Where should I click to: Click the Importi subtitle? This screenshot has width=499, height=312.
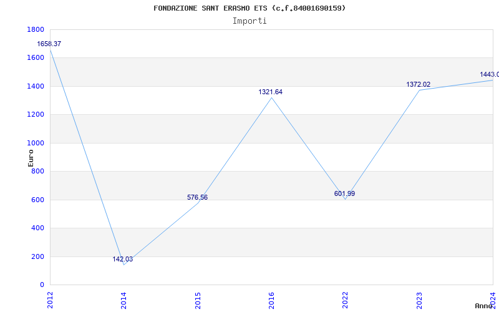pyautogui.click(x=249, y=21)
